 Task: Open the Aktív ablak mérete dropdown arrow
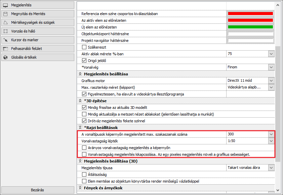[271, 54]
